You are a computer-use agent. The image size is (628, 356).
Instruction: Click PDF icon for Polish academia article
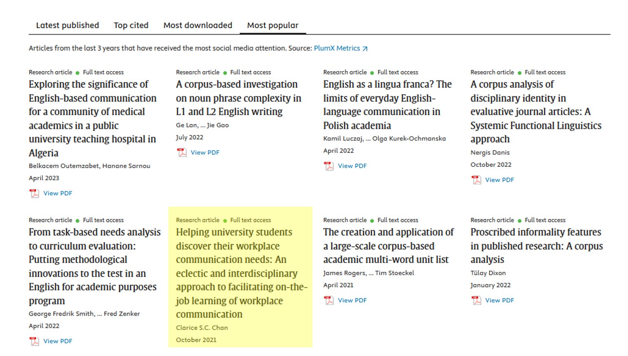coord(328,166)
